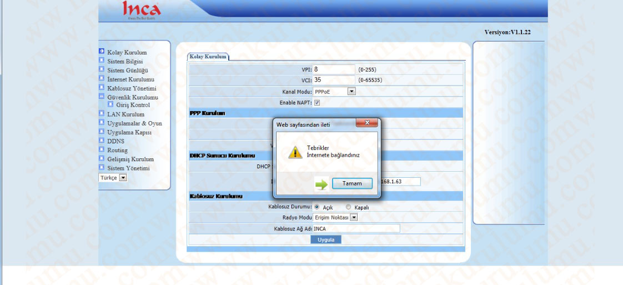Open DDNS settings page

(x=115, y=142)
